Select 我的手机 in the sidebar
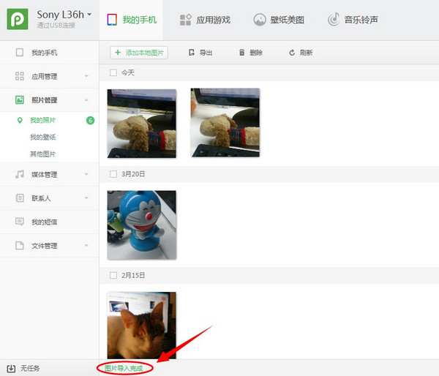439x376 pixels. [x=49, y=53]
